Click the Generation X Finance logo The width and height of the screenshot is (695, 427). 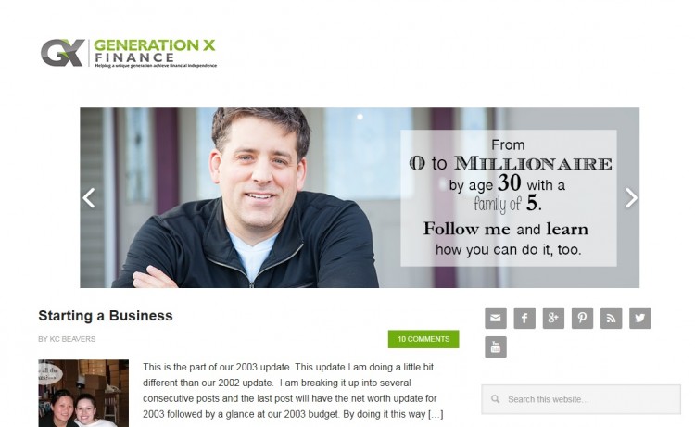pos(129,53)
